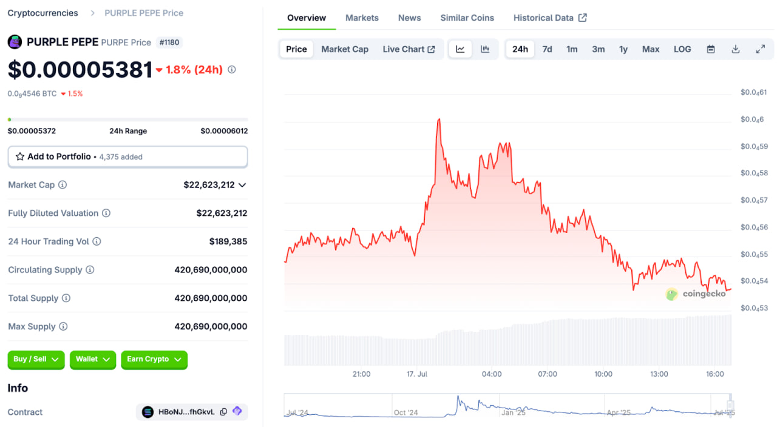Open the Earn Crypto dropdown
The width and height of the screenshot is (777, 427).
coord(154,360)
